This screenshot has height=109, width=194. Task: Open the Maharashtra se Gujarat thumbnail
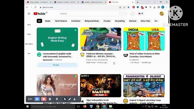(144, 86)
